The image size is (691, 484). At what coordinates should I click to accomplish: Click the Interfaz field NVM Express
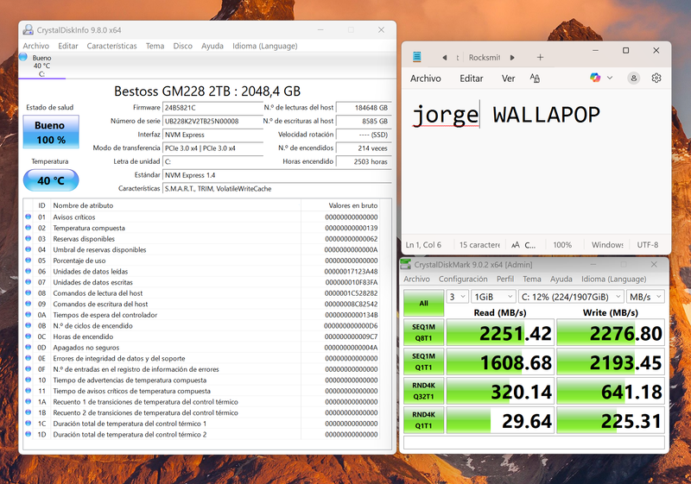[x=212, y=135]
